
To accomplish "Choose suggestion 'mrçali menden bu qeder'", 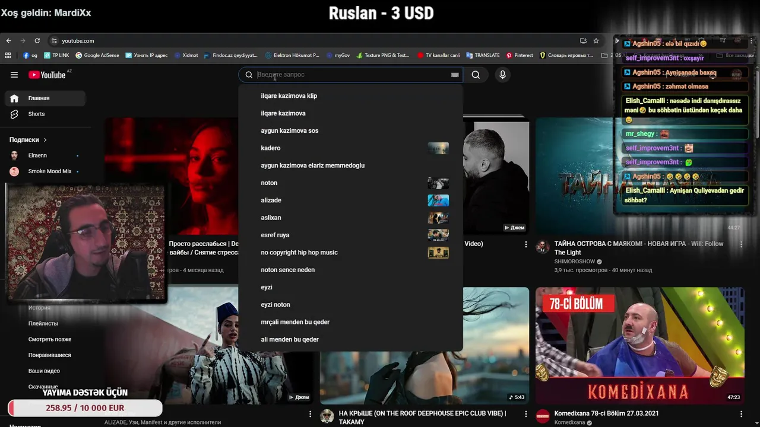I will point(350,322).
